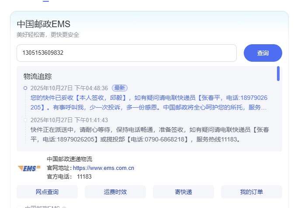
Task: Open 运费时效 shipping cost page
Action: [115, 192]
